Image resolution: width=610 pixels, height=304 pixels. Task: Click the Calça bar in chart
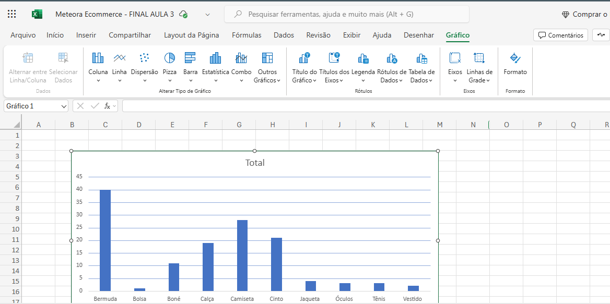tap(208, 267)
